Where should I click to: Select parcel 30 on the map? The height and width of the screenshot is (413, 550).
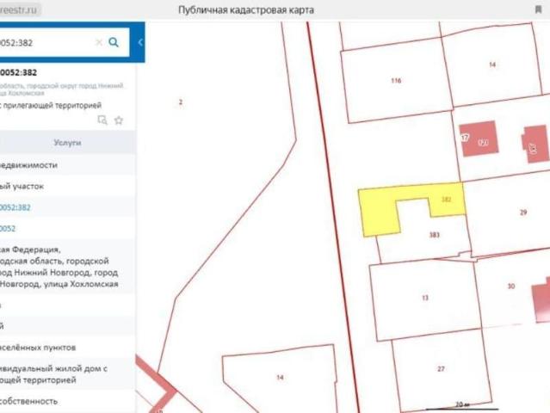[x=511, y=286]
